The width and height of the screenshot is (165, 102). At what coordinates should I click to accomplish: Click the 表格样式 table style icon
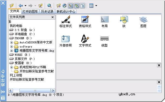[85, 22]
